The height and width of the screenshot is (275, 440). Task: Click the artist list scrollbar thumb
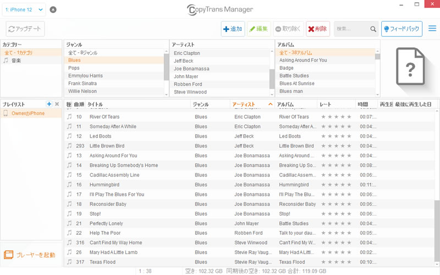(272, 79)
